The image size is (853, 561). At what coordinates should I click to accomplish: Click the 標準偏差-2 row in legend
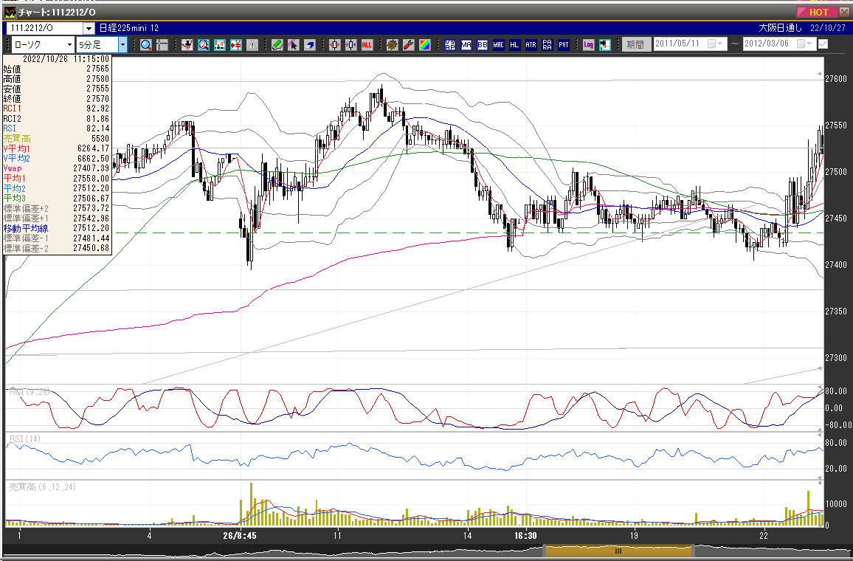point(57,249)
